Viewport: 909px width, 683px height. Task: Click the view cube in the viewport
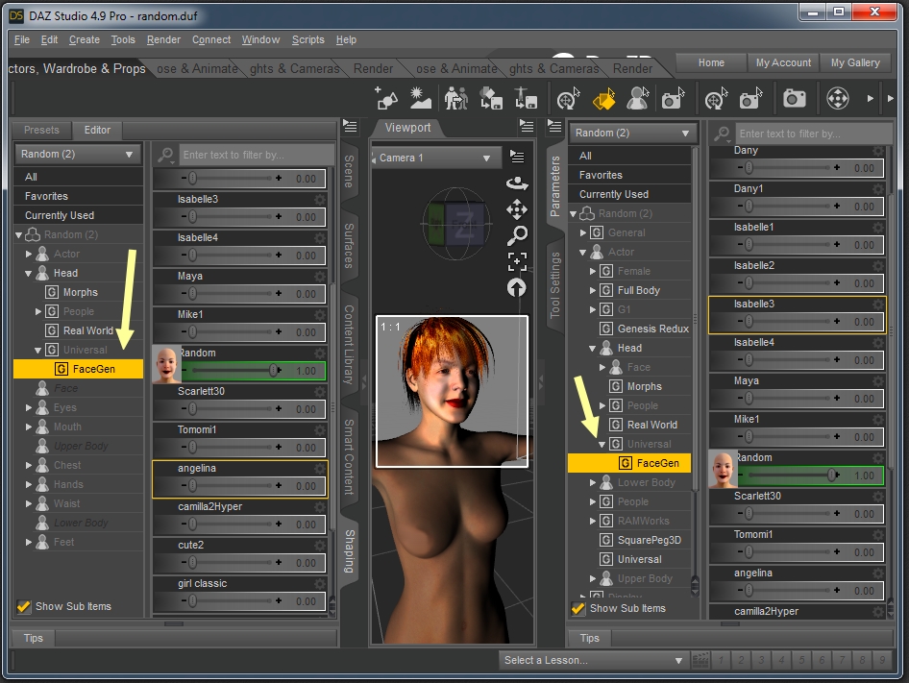pyautogui.click(x=456, y=223)
